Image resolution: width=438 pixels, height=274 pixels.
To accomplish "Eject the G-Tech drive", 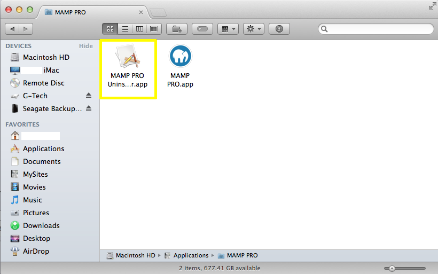I will tap(89, 96).
